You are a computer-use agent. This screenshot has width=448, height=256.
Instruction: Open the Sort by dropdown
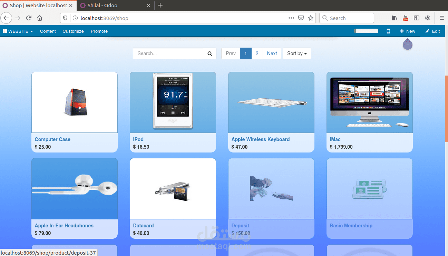click(296, 53)
